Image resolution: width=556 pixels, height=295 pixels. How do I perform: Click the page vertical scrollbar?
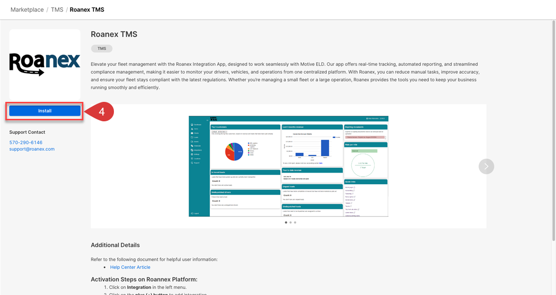(x=554, y=131)
